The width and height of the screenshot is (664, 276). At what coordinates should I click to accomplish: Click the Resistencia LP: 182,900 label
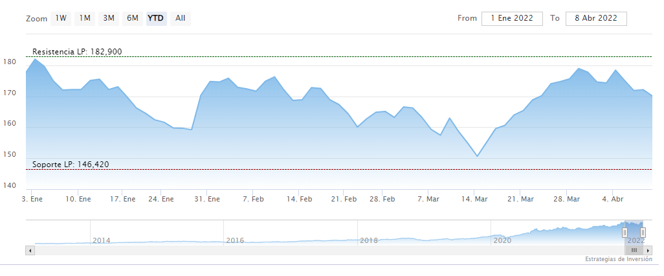click(x=77, y=51)
